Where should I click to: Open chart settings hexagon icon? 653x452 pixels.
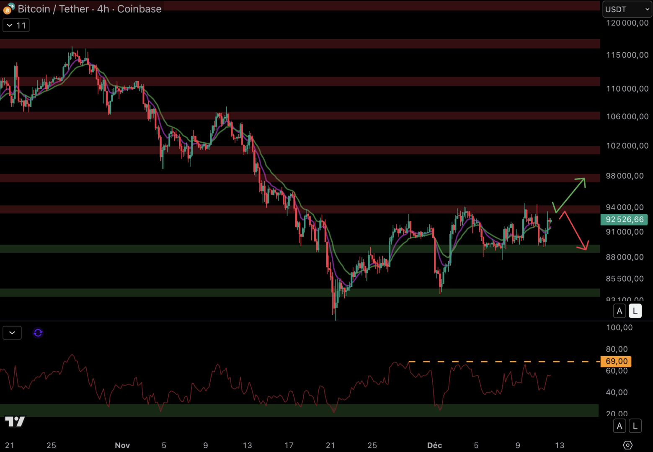(627, 445)
